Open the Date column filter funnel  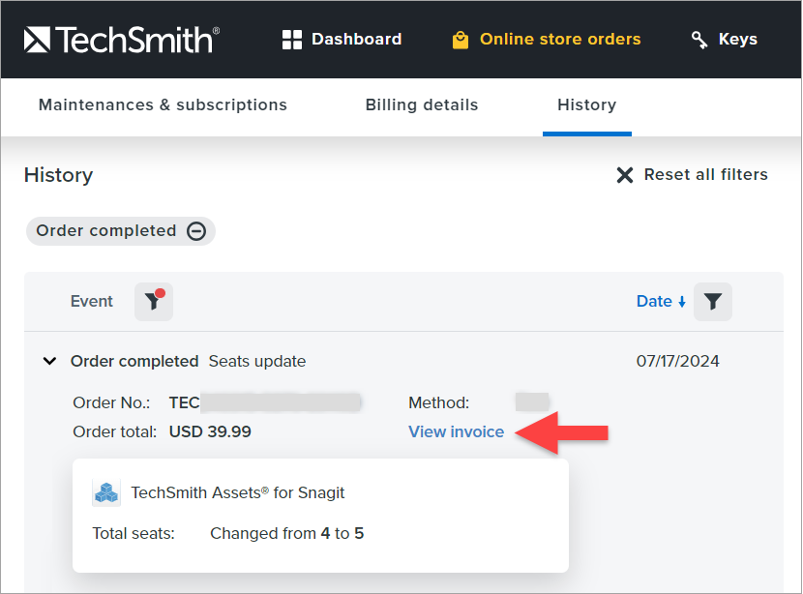point(713,302)
